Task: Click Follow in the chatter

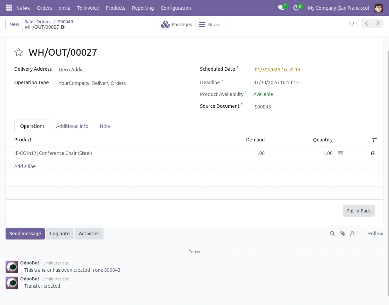Action: [375, 234]
